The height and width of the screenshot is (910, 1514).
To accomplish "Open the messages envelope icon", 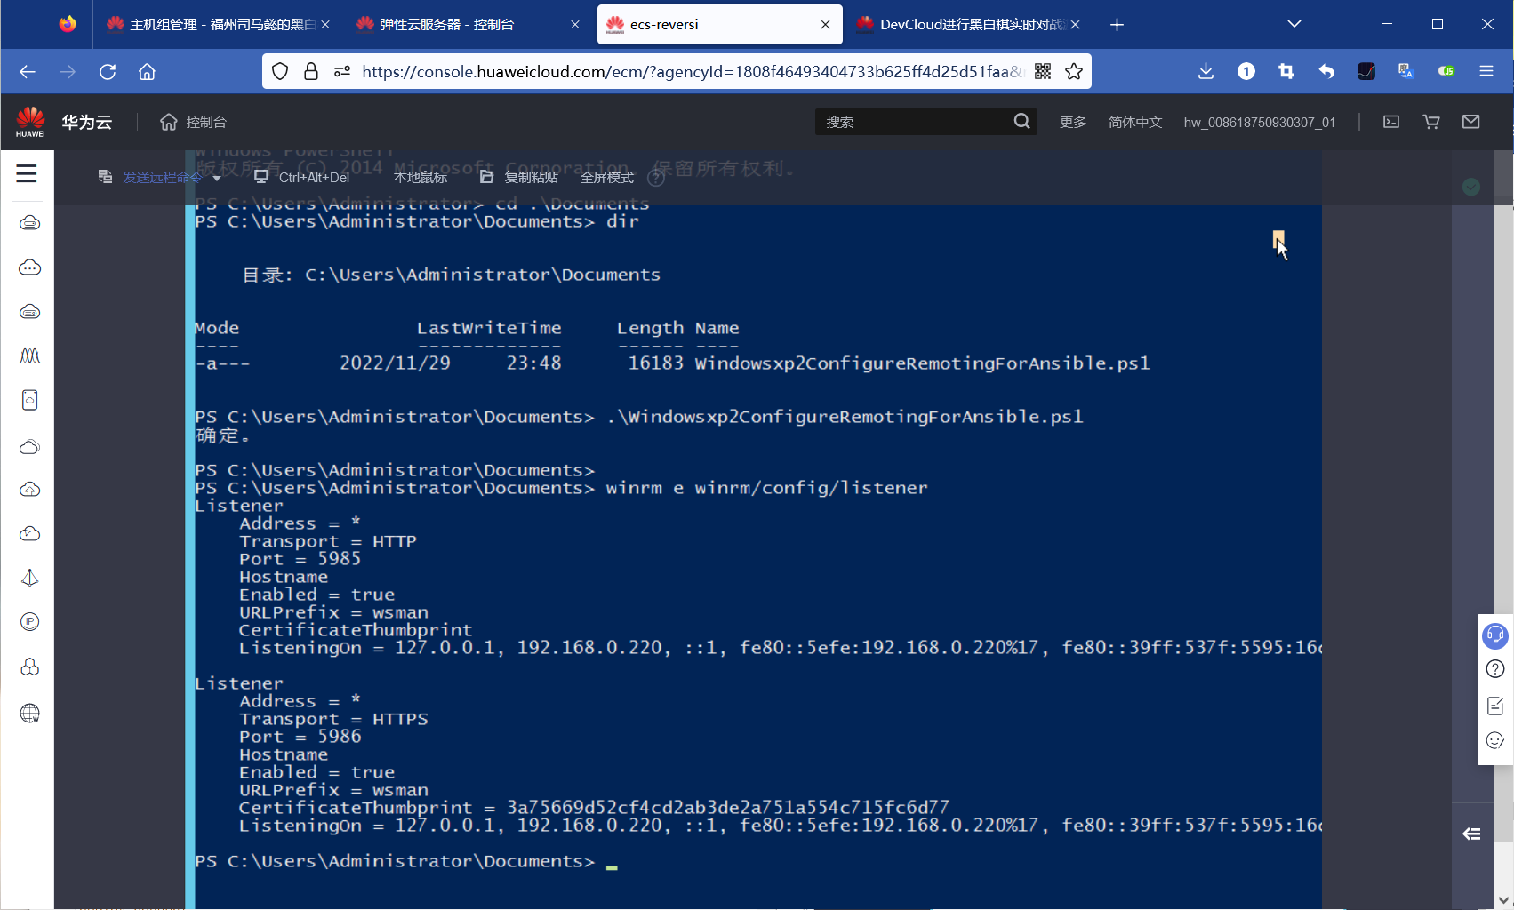I will (x=1471, y=122).
